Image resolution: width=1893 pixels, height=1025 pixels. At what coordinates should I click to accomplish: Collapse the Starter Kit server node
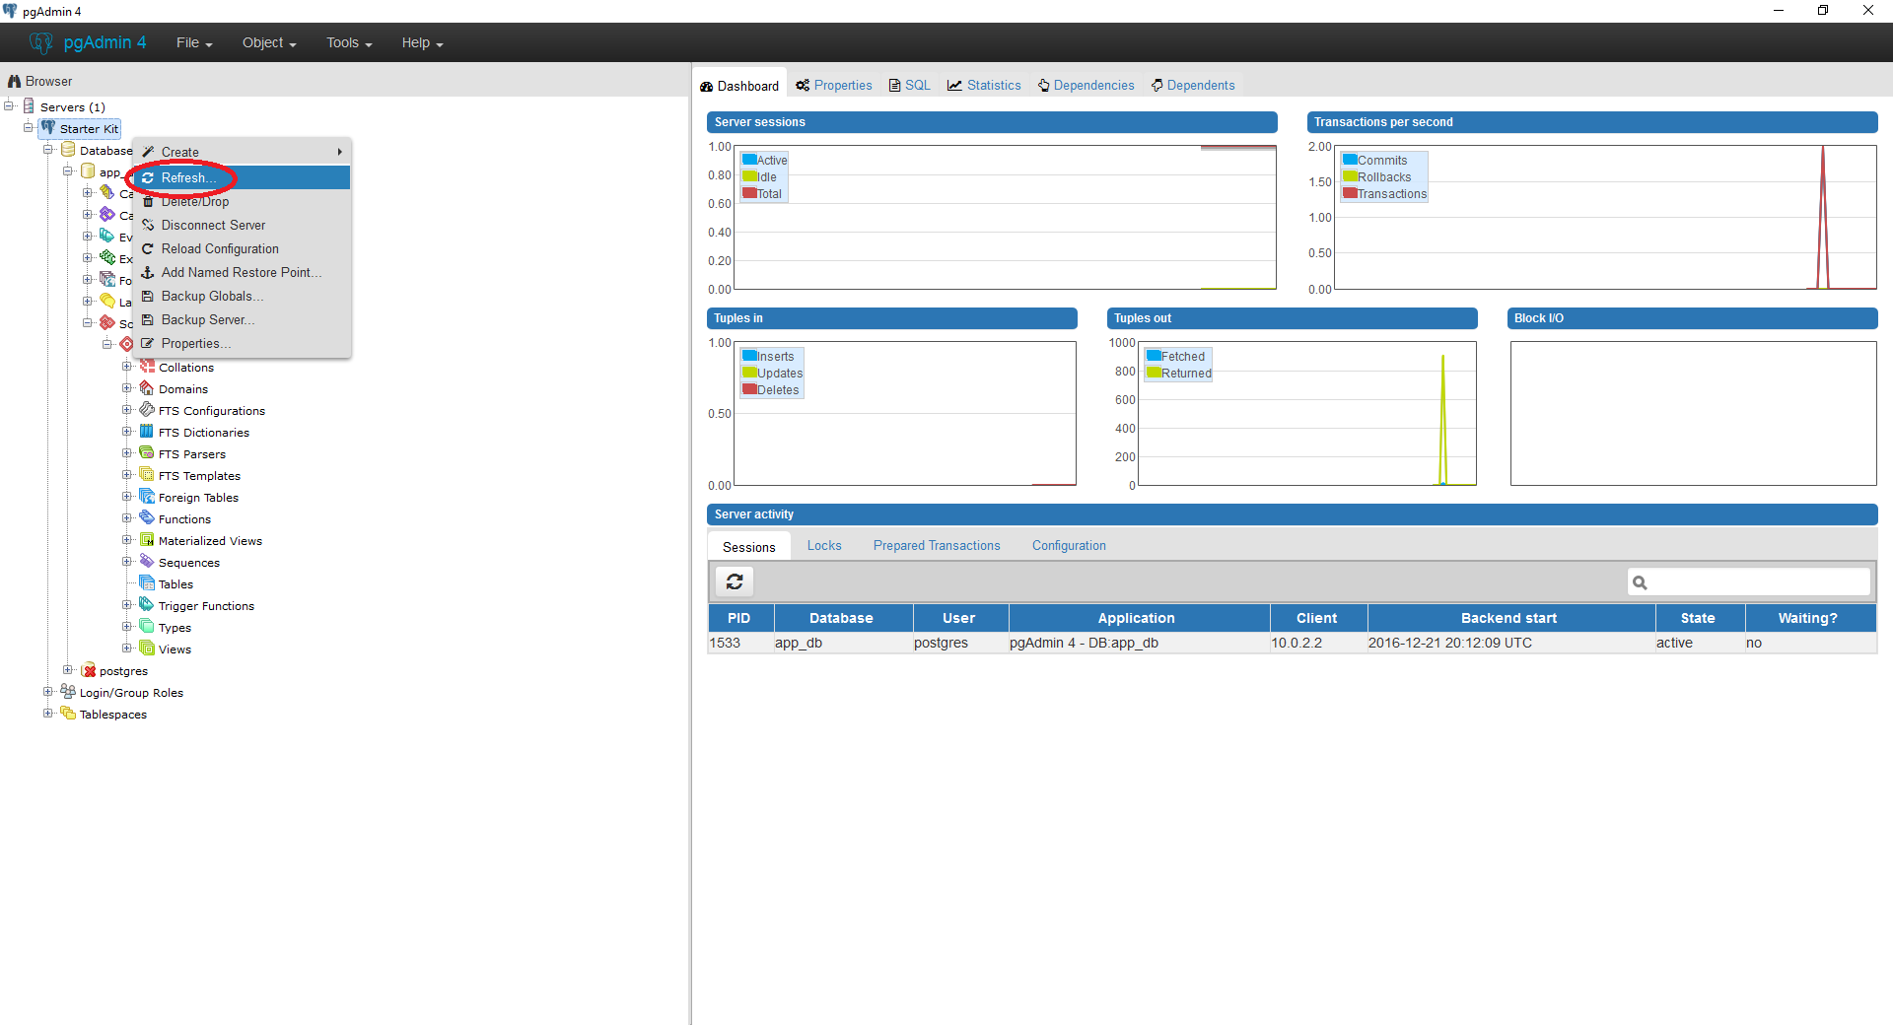coord(28,128)
